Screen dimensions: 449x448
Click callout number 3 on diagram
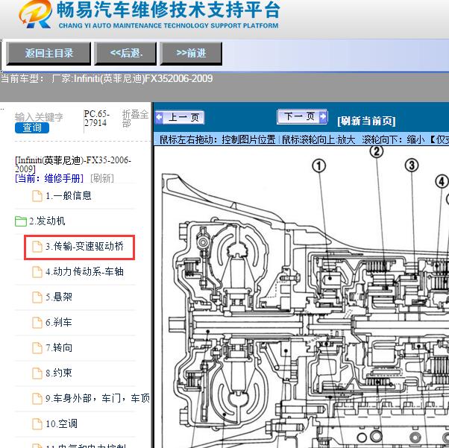(412, 165)
